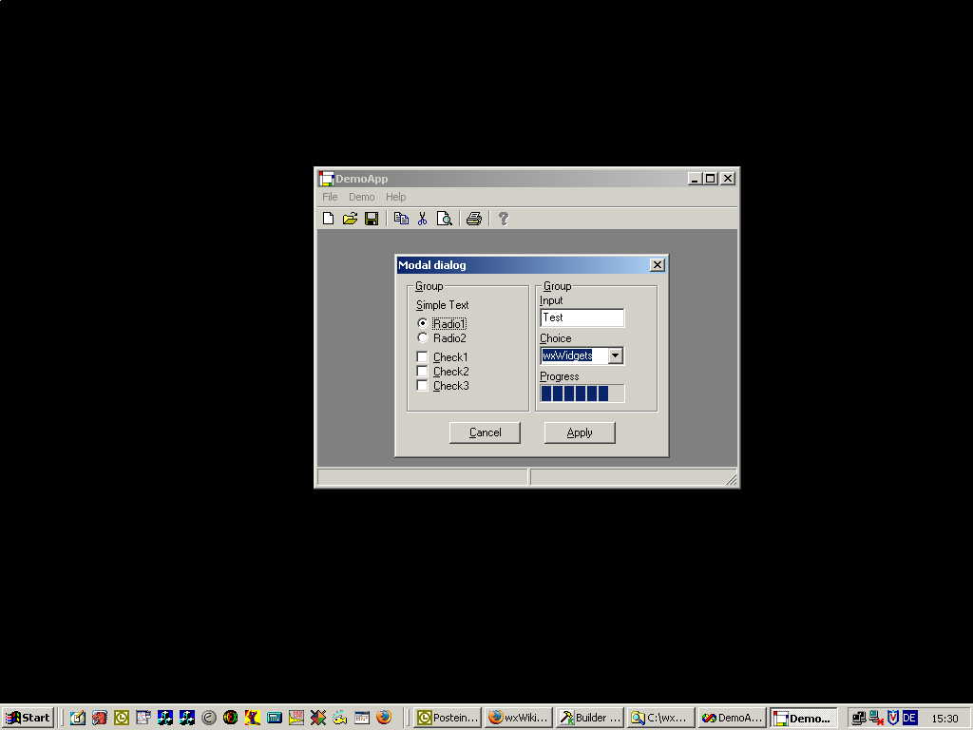Click the Input field containing Test
Viewport: 973px width, 730px height.
click(582, 317)
